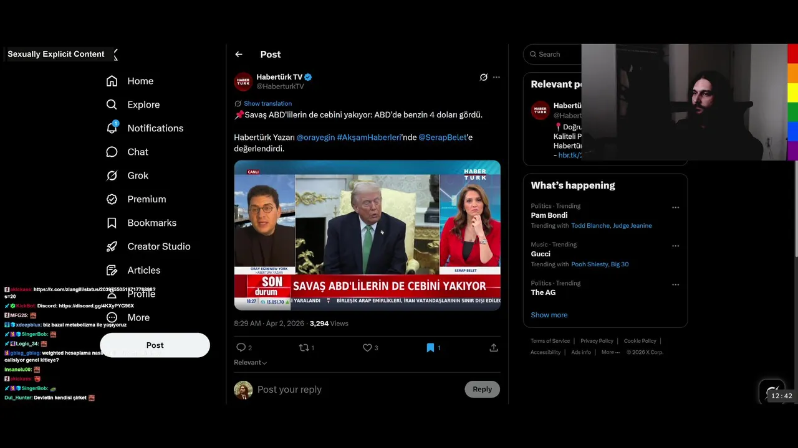The height and width of the screenshot is (448, 798).
Task: Click Pooh Shiesty, Big 30 link
Action: tap(600, 264)
